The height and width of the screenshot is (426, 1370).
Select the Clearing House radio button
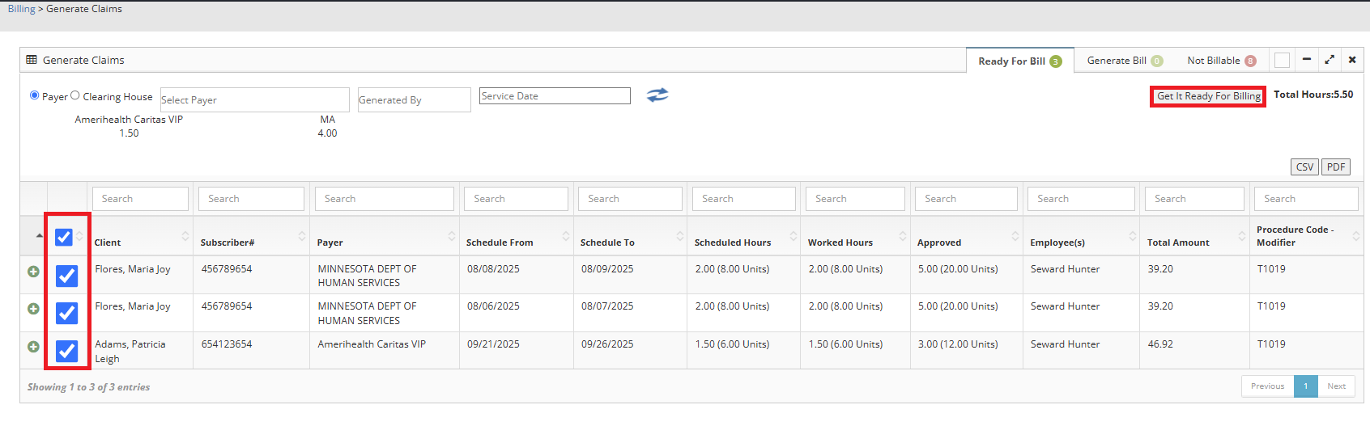pyautogui.click(x=75, y=95)
